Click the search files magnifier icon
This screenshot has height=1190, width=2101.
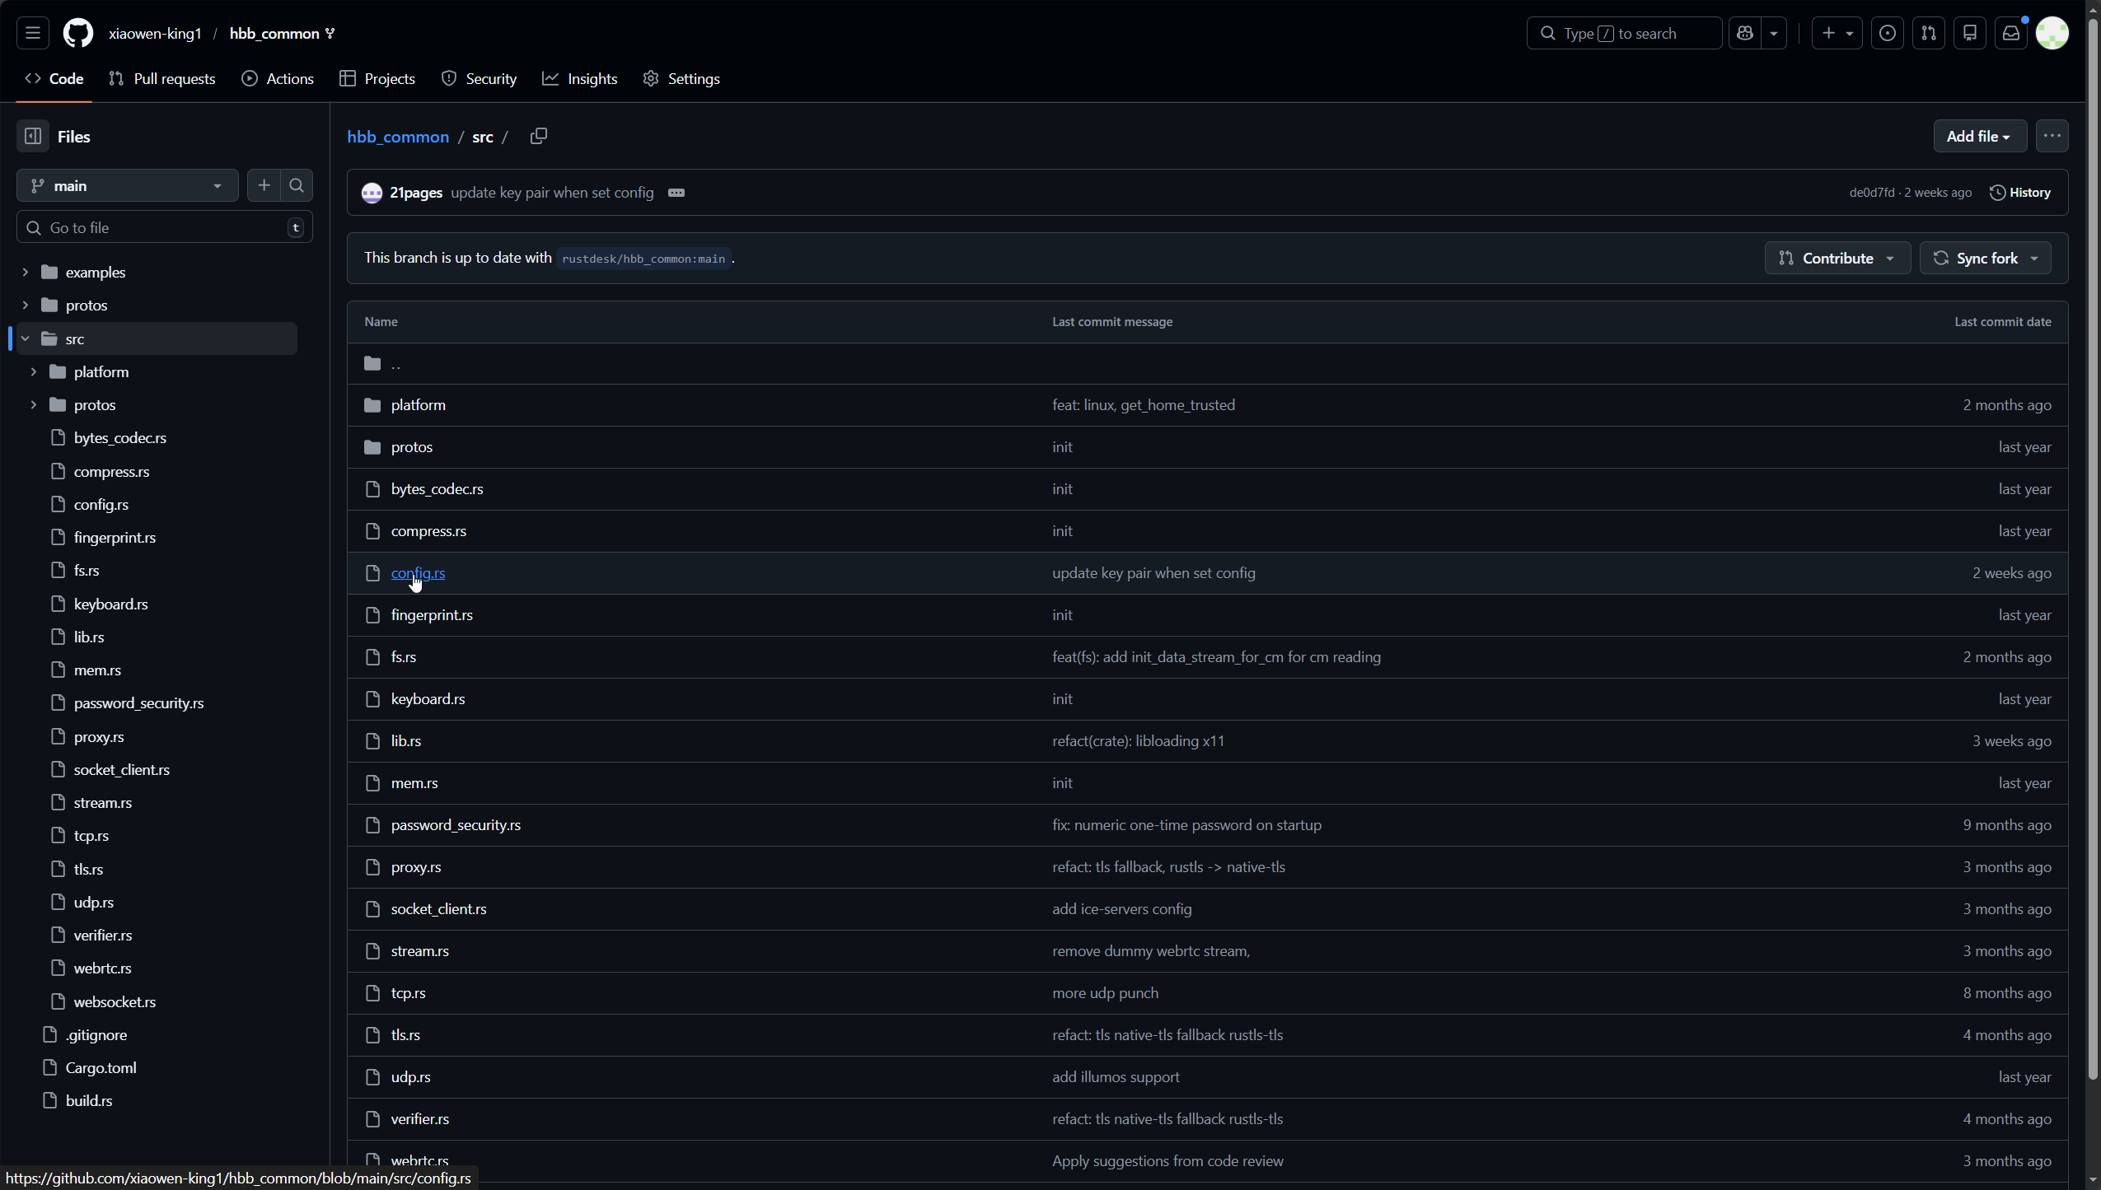coord(297,185)
